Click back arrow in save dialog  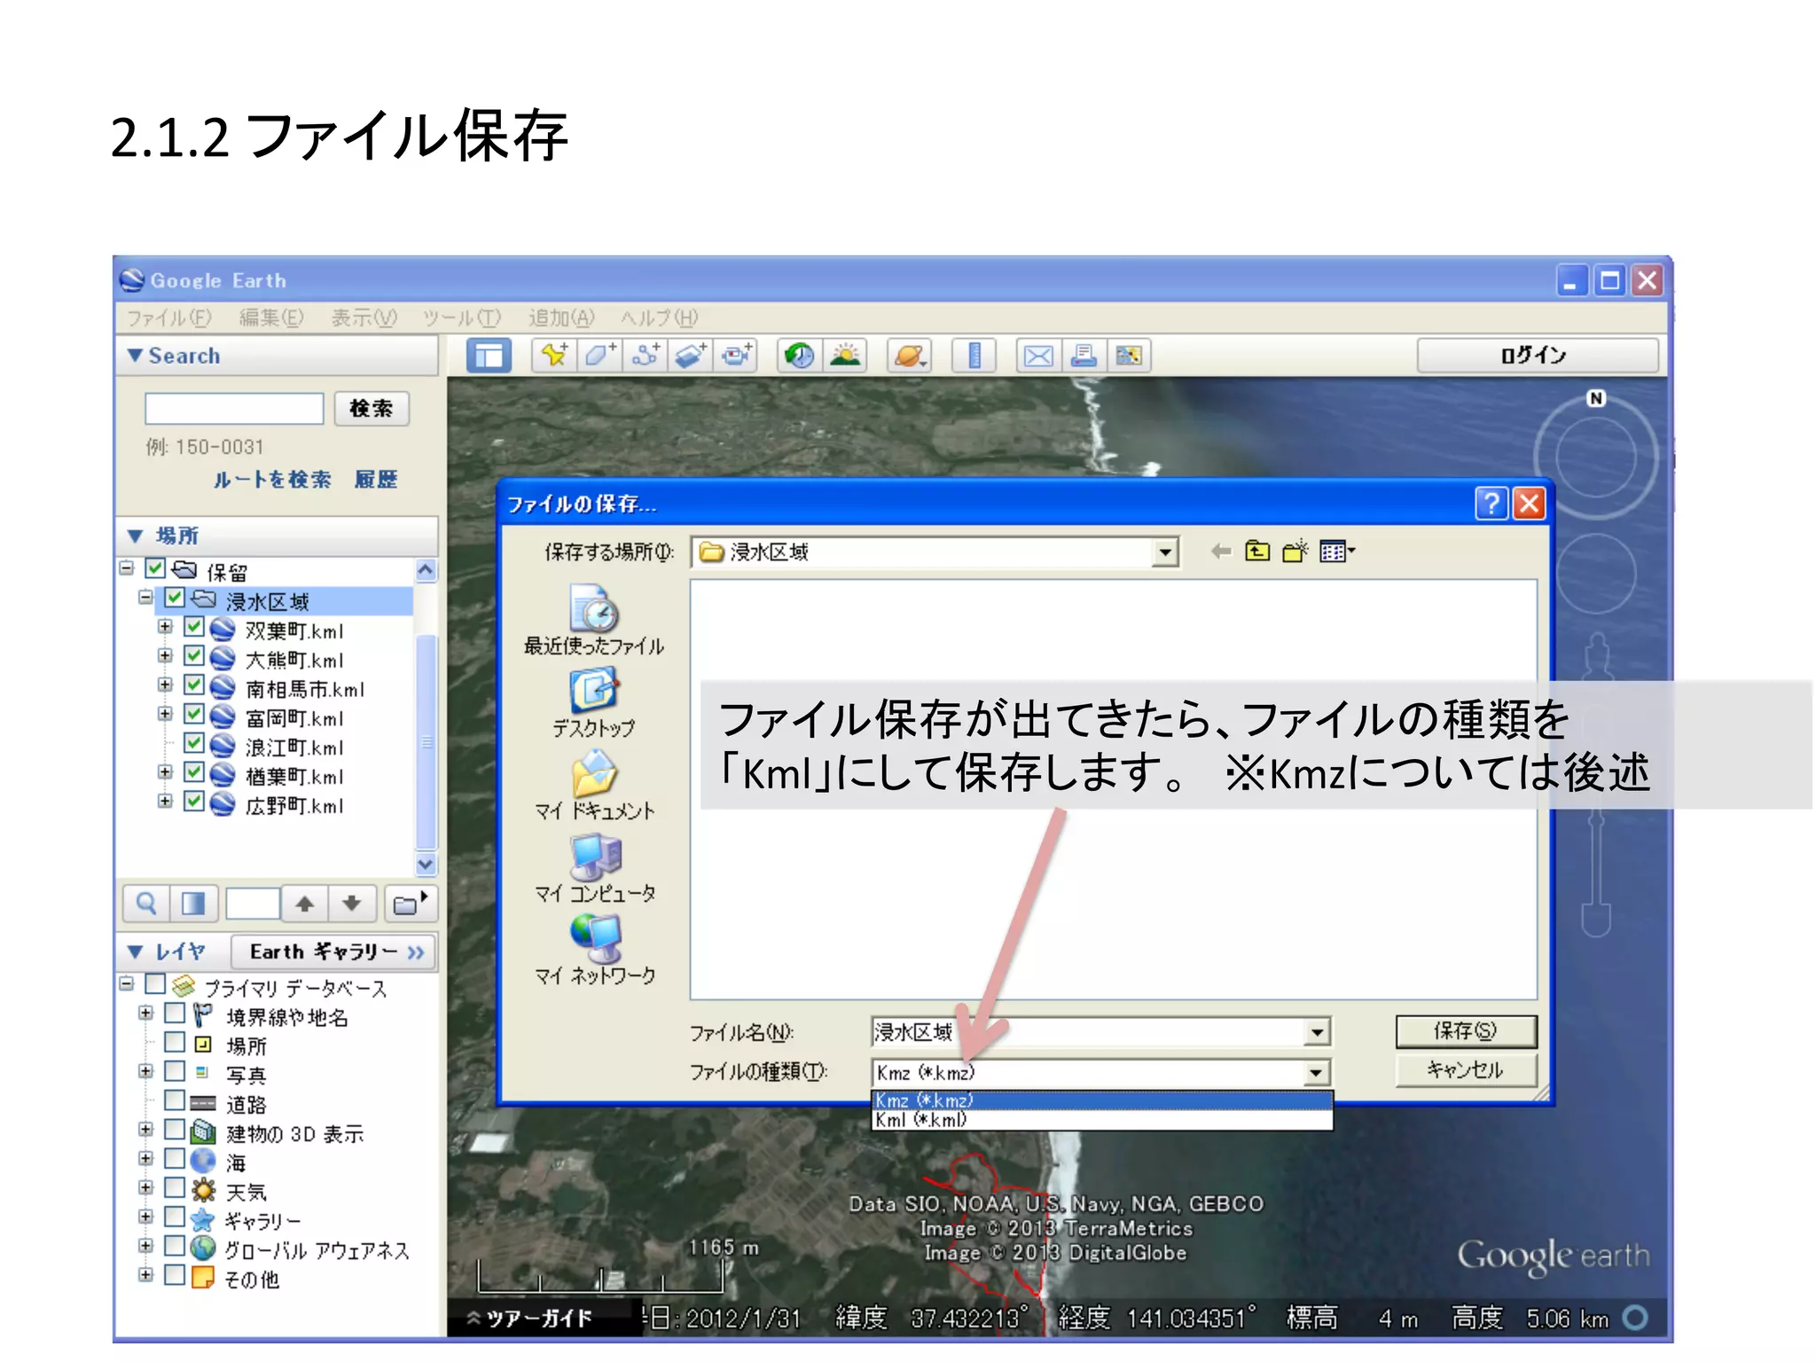click(x=1221, y=552)
